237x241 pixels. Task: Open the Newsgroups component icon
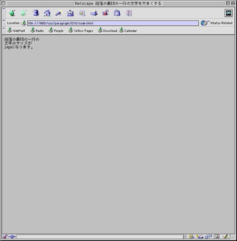point(208,236)
